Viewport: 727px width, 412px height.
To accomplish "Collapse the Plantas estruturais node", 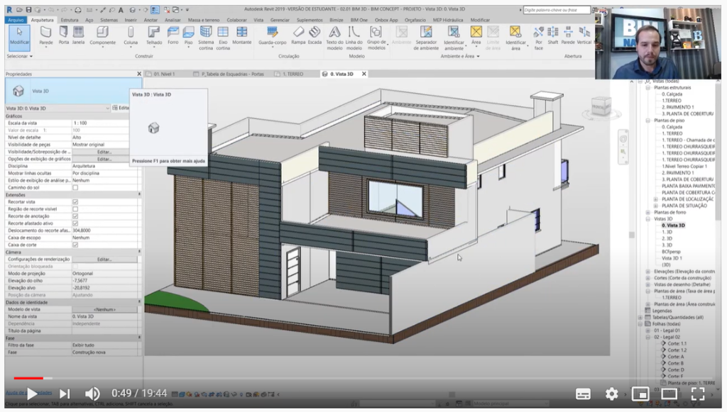I will coord(648,87).
